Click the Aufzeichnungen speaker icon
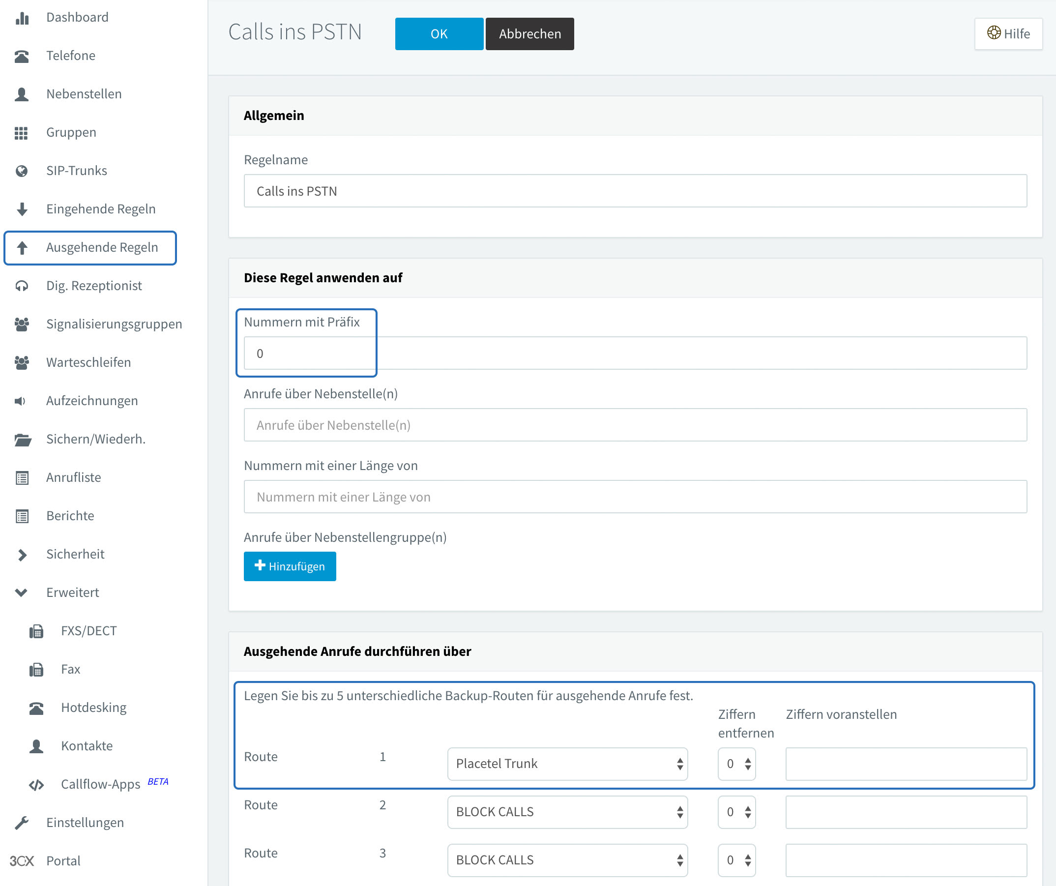1056x886 pixels. (x=21, y=401)
